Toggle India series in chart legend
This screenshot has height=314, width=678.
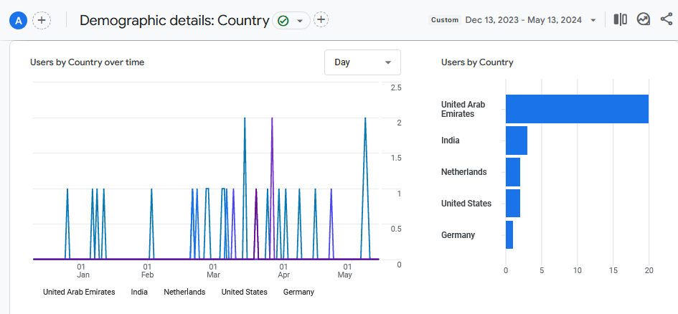139,292
